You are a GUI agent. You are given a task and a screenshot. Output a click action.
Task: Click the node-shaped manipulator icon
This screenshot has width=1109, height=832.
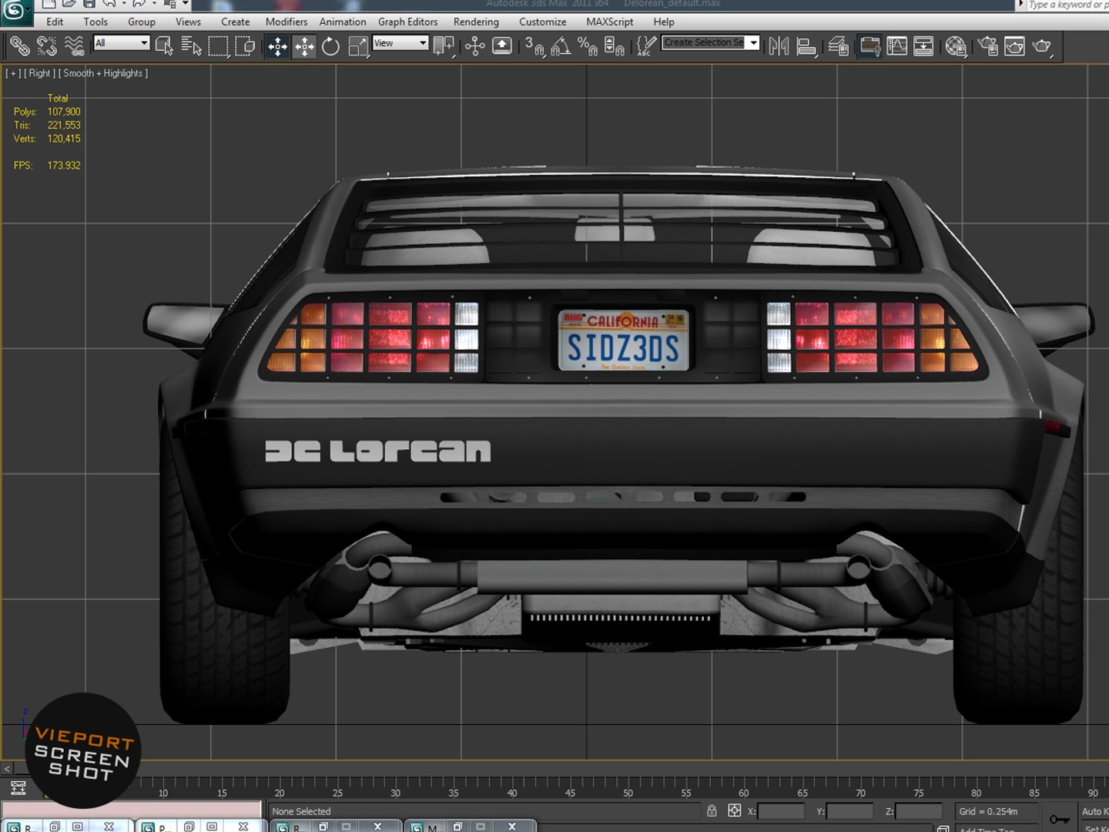click(475, 46)
